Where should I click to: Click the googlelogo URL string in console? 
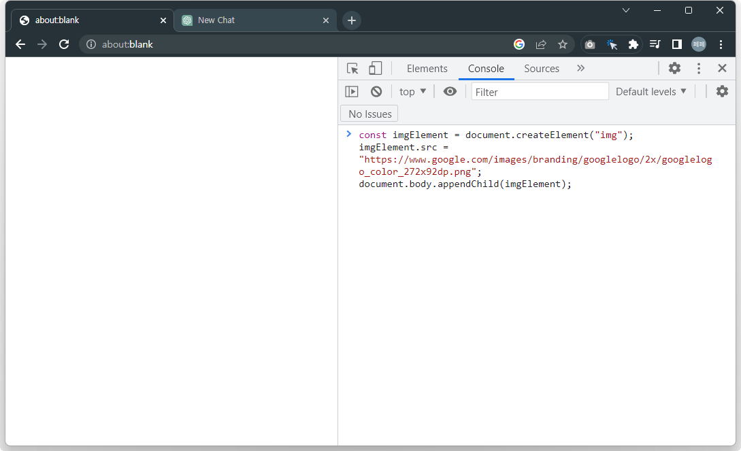pyautogui.click(x=535, y=166)
